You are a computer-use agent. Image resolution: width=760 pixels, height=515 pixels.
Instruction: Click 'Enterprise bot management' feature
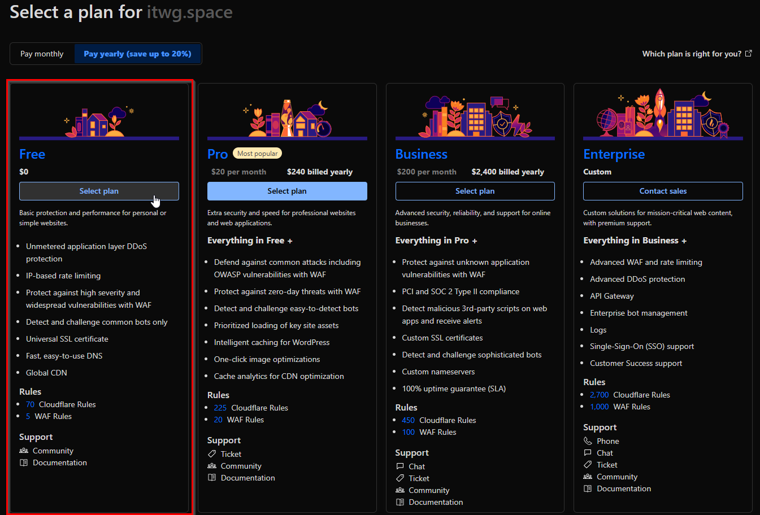(639, 313)
